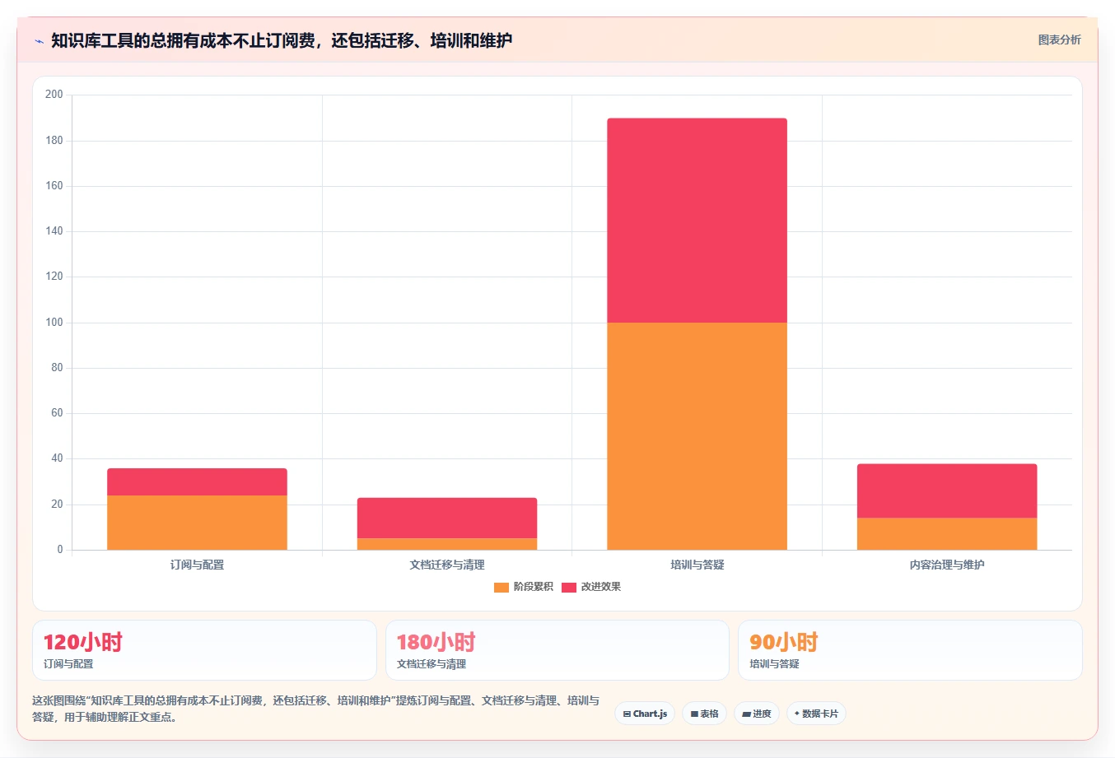Click the red segment of 订阅与配置 bar
The width and height of the screenshot is (1115, 758).
click(x=197, y=481)
